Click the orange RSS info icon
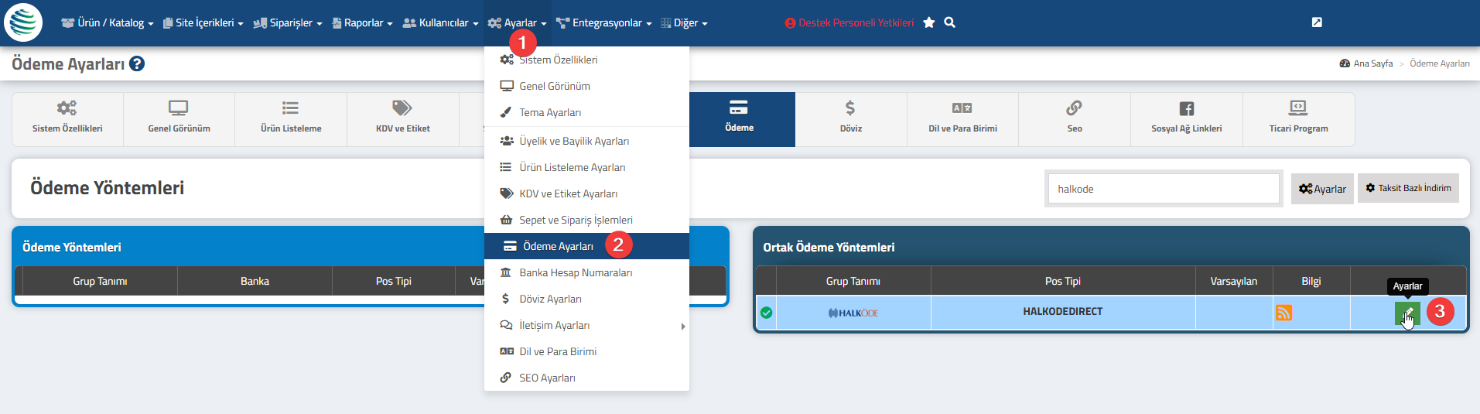Image resolution: width=1480 pixels, height=414 pixels. (1283, 313)
